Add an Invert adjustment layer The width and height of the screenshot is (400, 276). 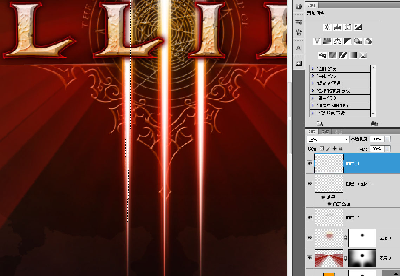click(322, 55)
